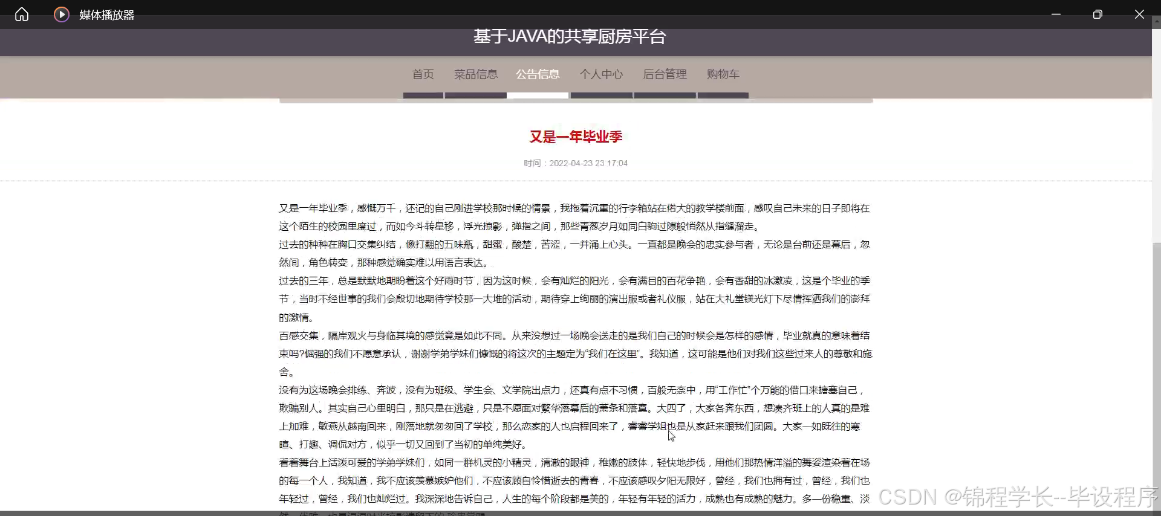This screenshot has height=516, width=1161.
Task: Click the timestamp 时间：2022-04-23 text
Action: point(576,163)
